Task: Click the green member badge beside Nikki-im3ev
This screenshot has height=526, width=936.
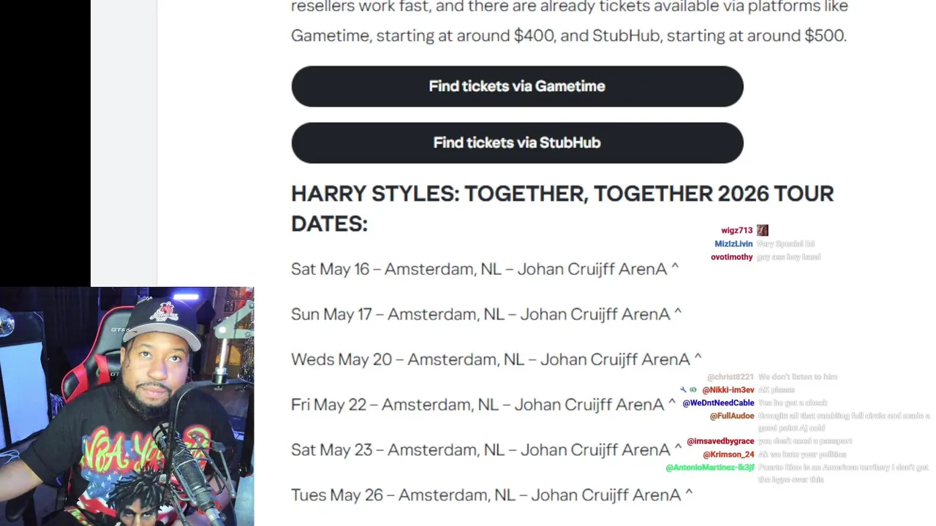Action: 692,390
